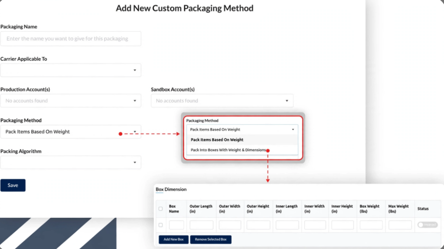Click the Box Dimension heading
Viewport: 444px width, 249px height.
point(171,189)
